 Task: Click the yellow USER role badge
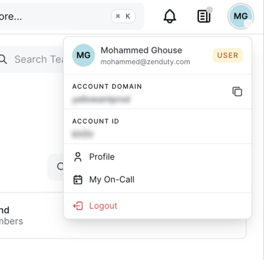click(x=228, y=55)
